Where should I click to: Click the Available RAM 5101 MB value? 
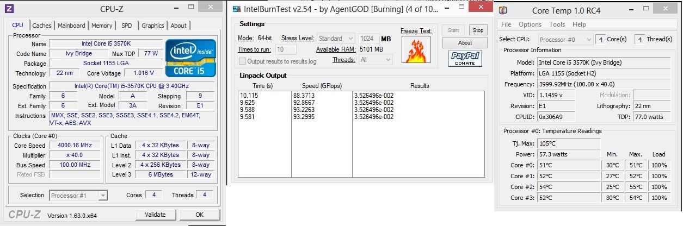[x=371, y=49]
